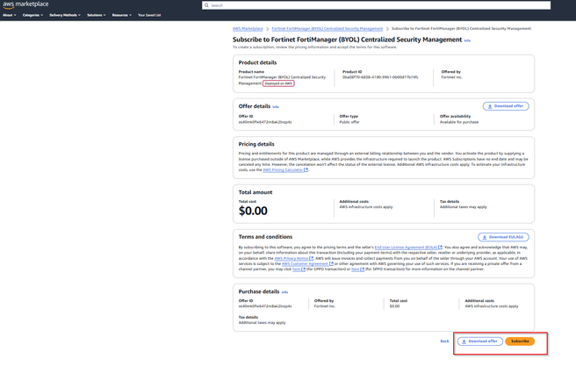Select 'Fortinet Inc.' in Product details
Image resolution: width=576 pixels, height=366 pixels.
pyautogui.click(x=452, y=77)
